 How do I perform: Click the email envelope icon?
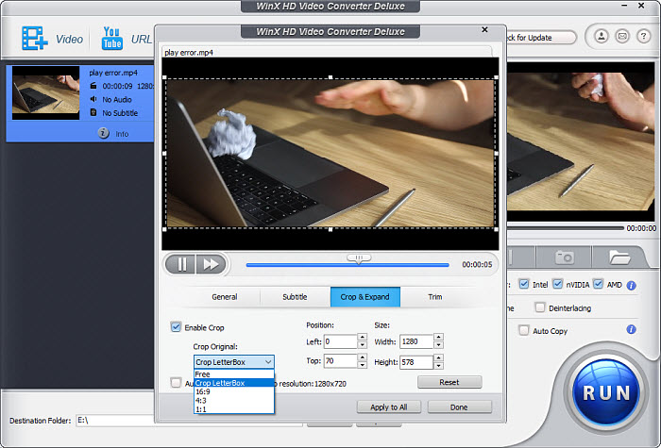coord(622,36)
